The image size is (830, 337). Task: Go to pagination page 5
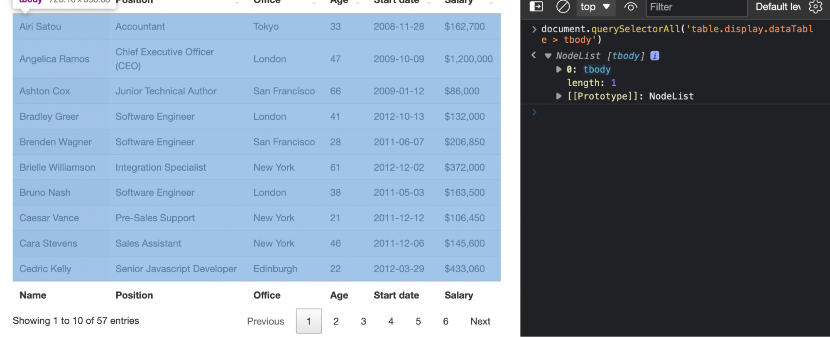pos(418,321)
